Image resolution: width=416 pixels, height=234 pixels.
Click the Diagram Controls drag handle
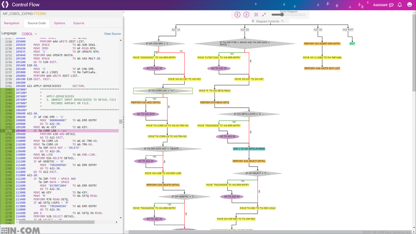click(253, 21)
